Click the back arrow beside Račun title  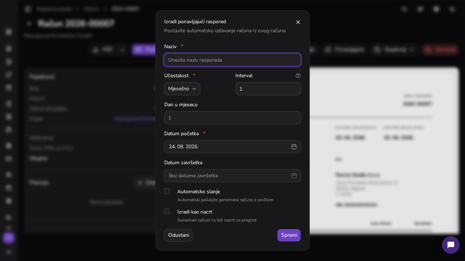(x=29, y=24)
